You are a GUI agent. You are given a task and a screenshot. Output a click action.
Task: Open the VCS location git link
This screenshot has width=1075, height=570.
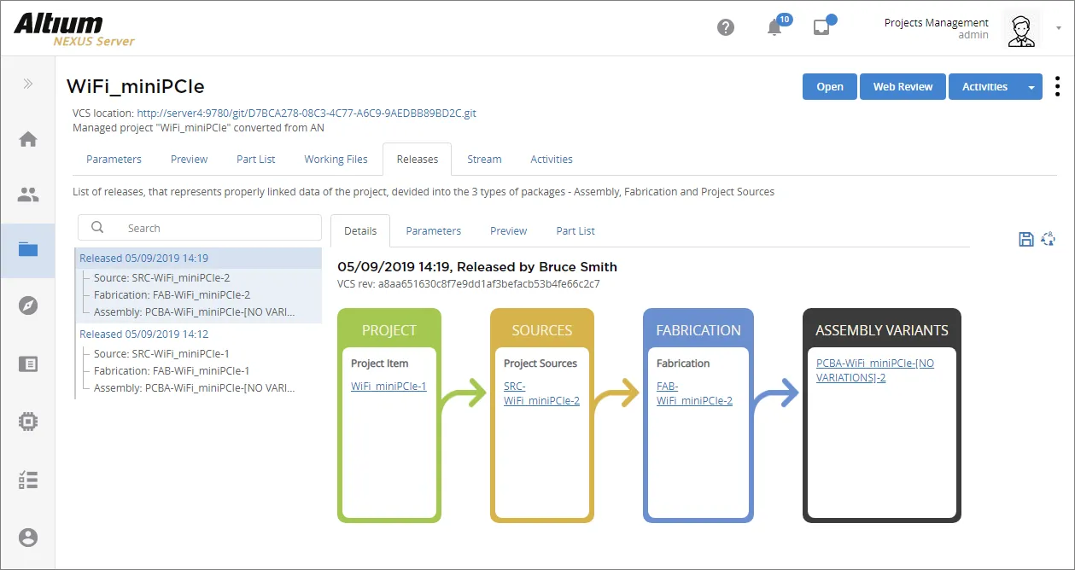(x=307, y=113)
